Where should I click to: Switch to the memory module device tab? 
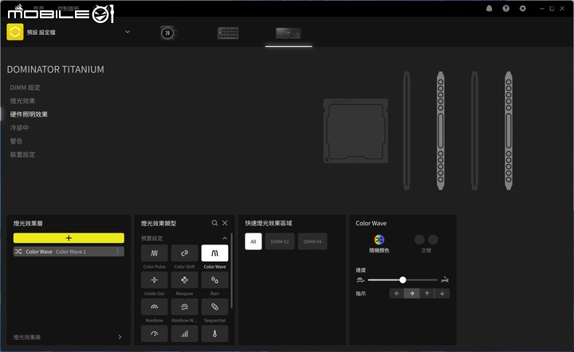(x=289, y=33)
